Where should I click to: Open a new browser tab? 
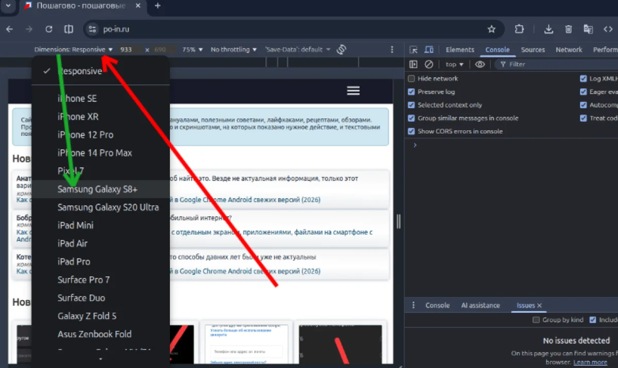click(158, 6)
